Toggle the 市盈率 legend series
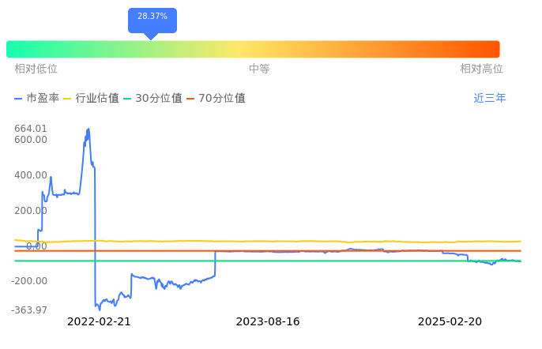The image size is (542, 349). [x=36, y=99]
